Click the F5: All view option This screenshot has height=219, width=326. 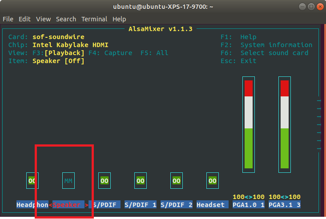pos(154,53)
